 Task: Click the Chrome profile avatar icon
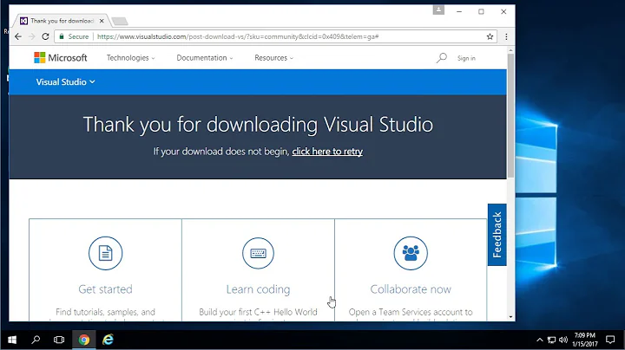[x=438, y=10]
